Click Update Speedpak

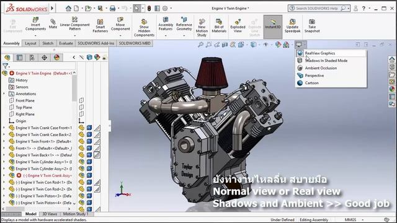[292, 26]
